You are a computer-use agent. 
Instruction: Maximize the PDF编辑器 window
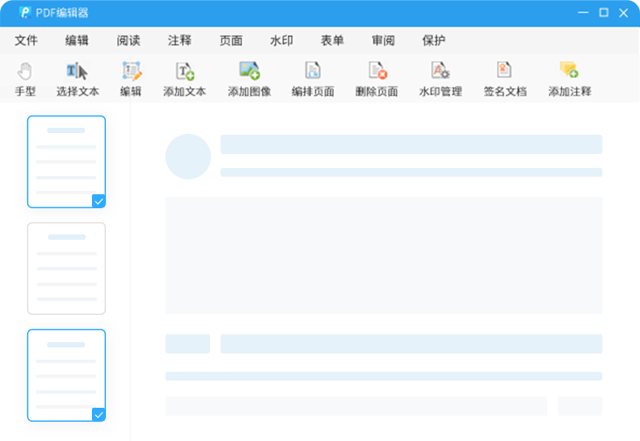604,12
